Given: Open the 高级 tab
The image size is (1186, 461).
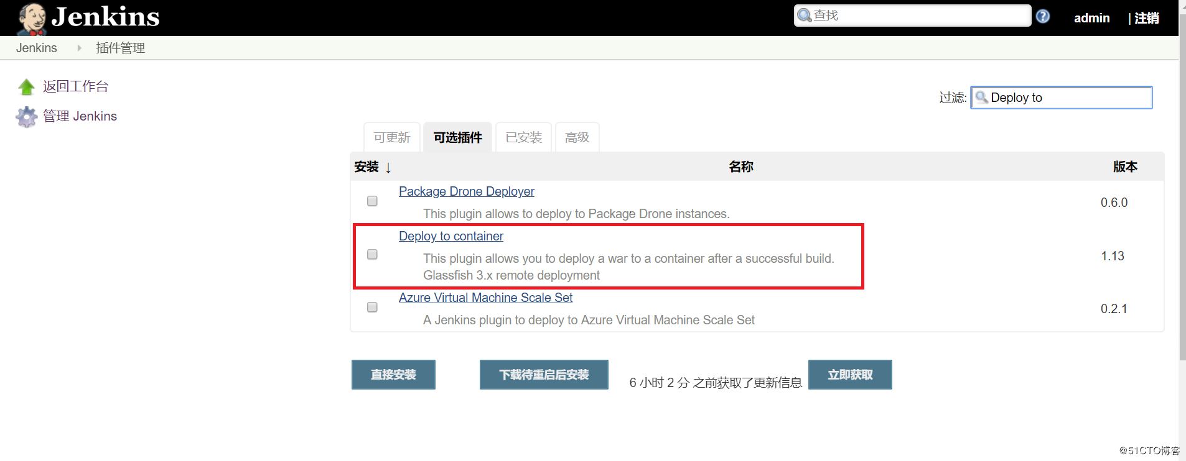Looking at the screenshot, I should tap(577, 137).
